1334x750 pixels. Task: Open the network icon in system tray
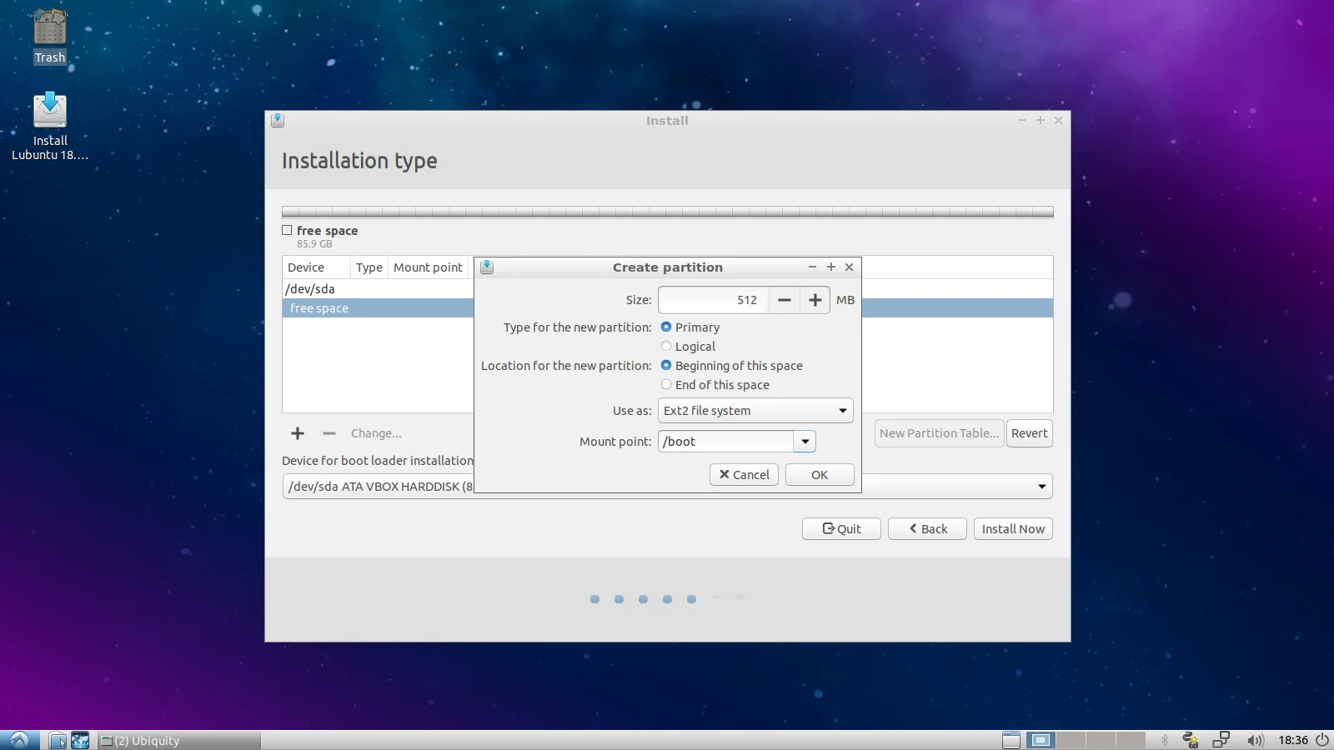(x=1221, y=740)
